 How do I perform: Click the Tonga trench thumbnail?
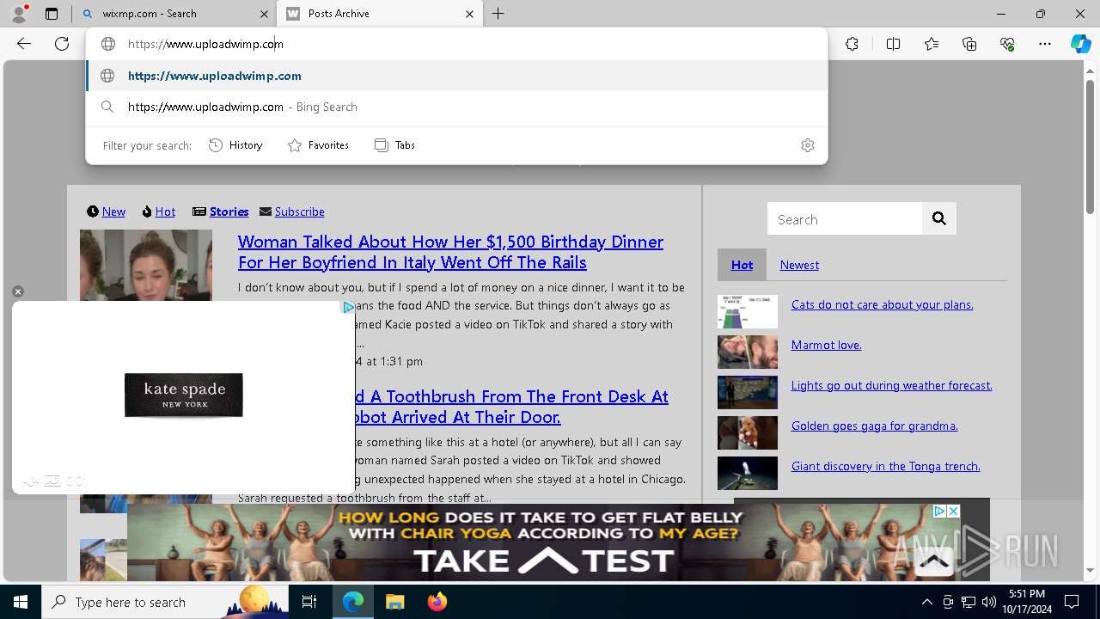[748, 474]
